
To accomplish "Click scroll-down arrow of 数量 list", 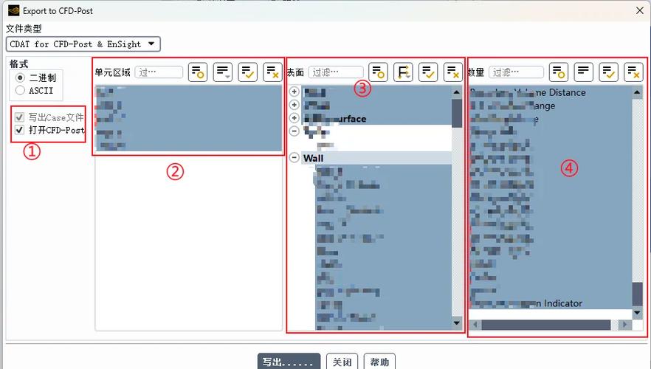I will point(637,313).
